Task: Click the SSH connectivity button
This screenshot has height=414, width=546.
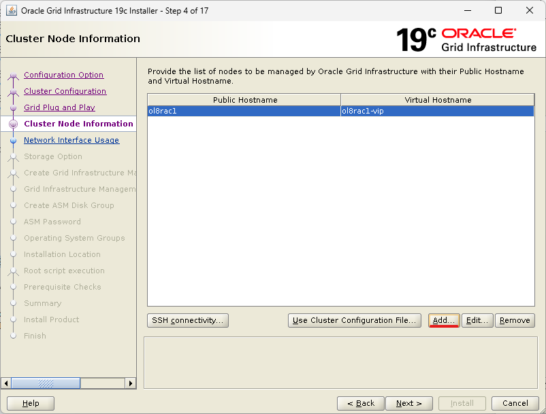Action: tap(188, 320)
